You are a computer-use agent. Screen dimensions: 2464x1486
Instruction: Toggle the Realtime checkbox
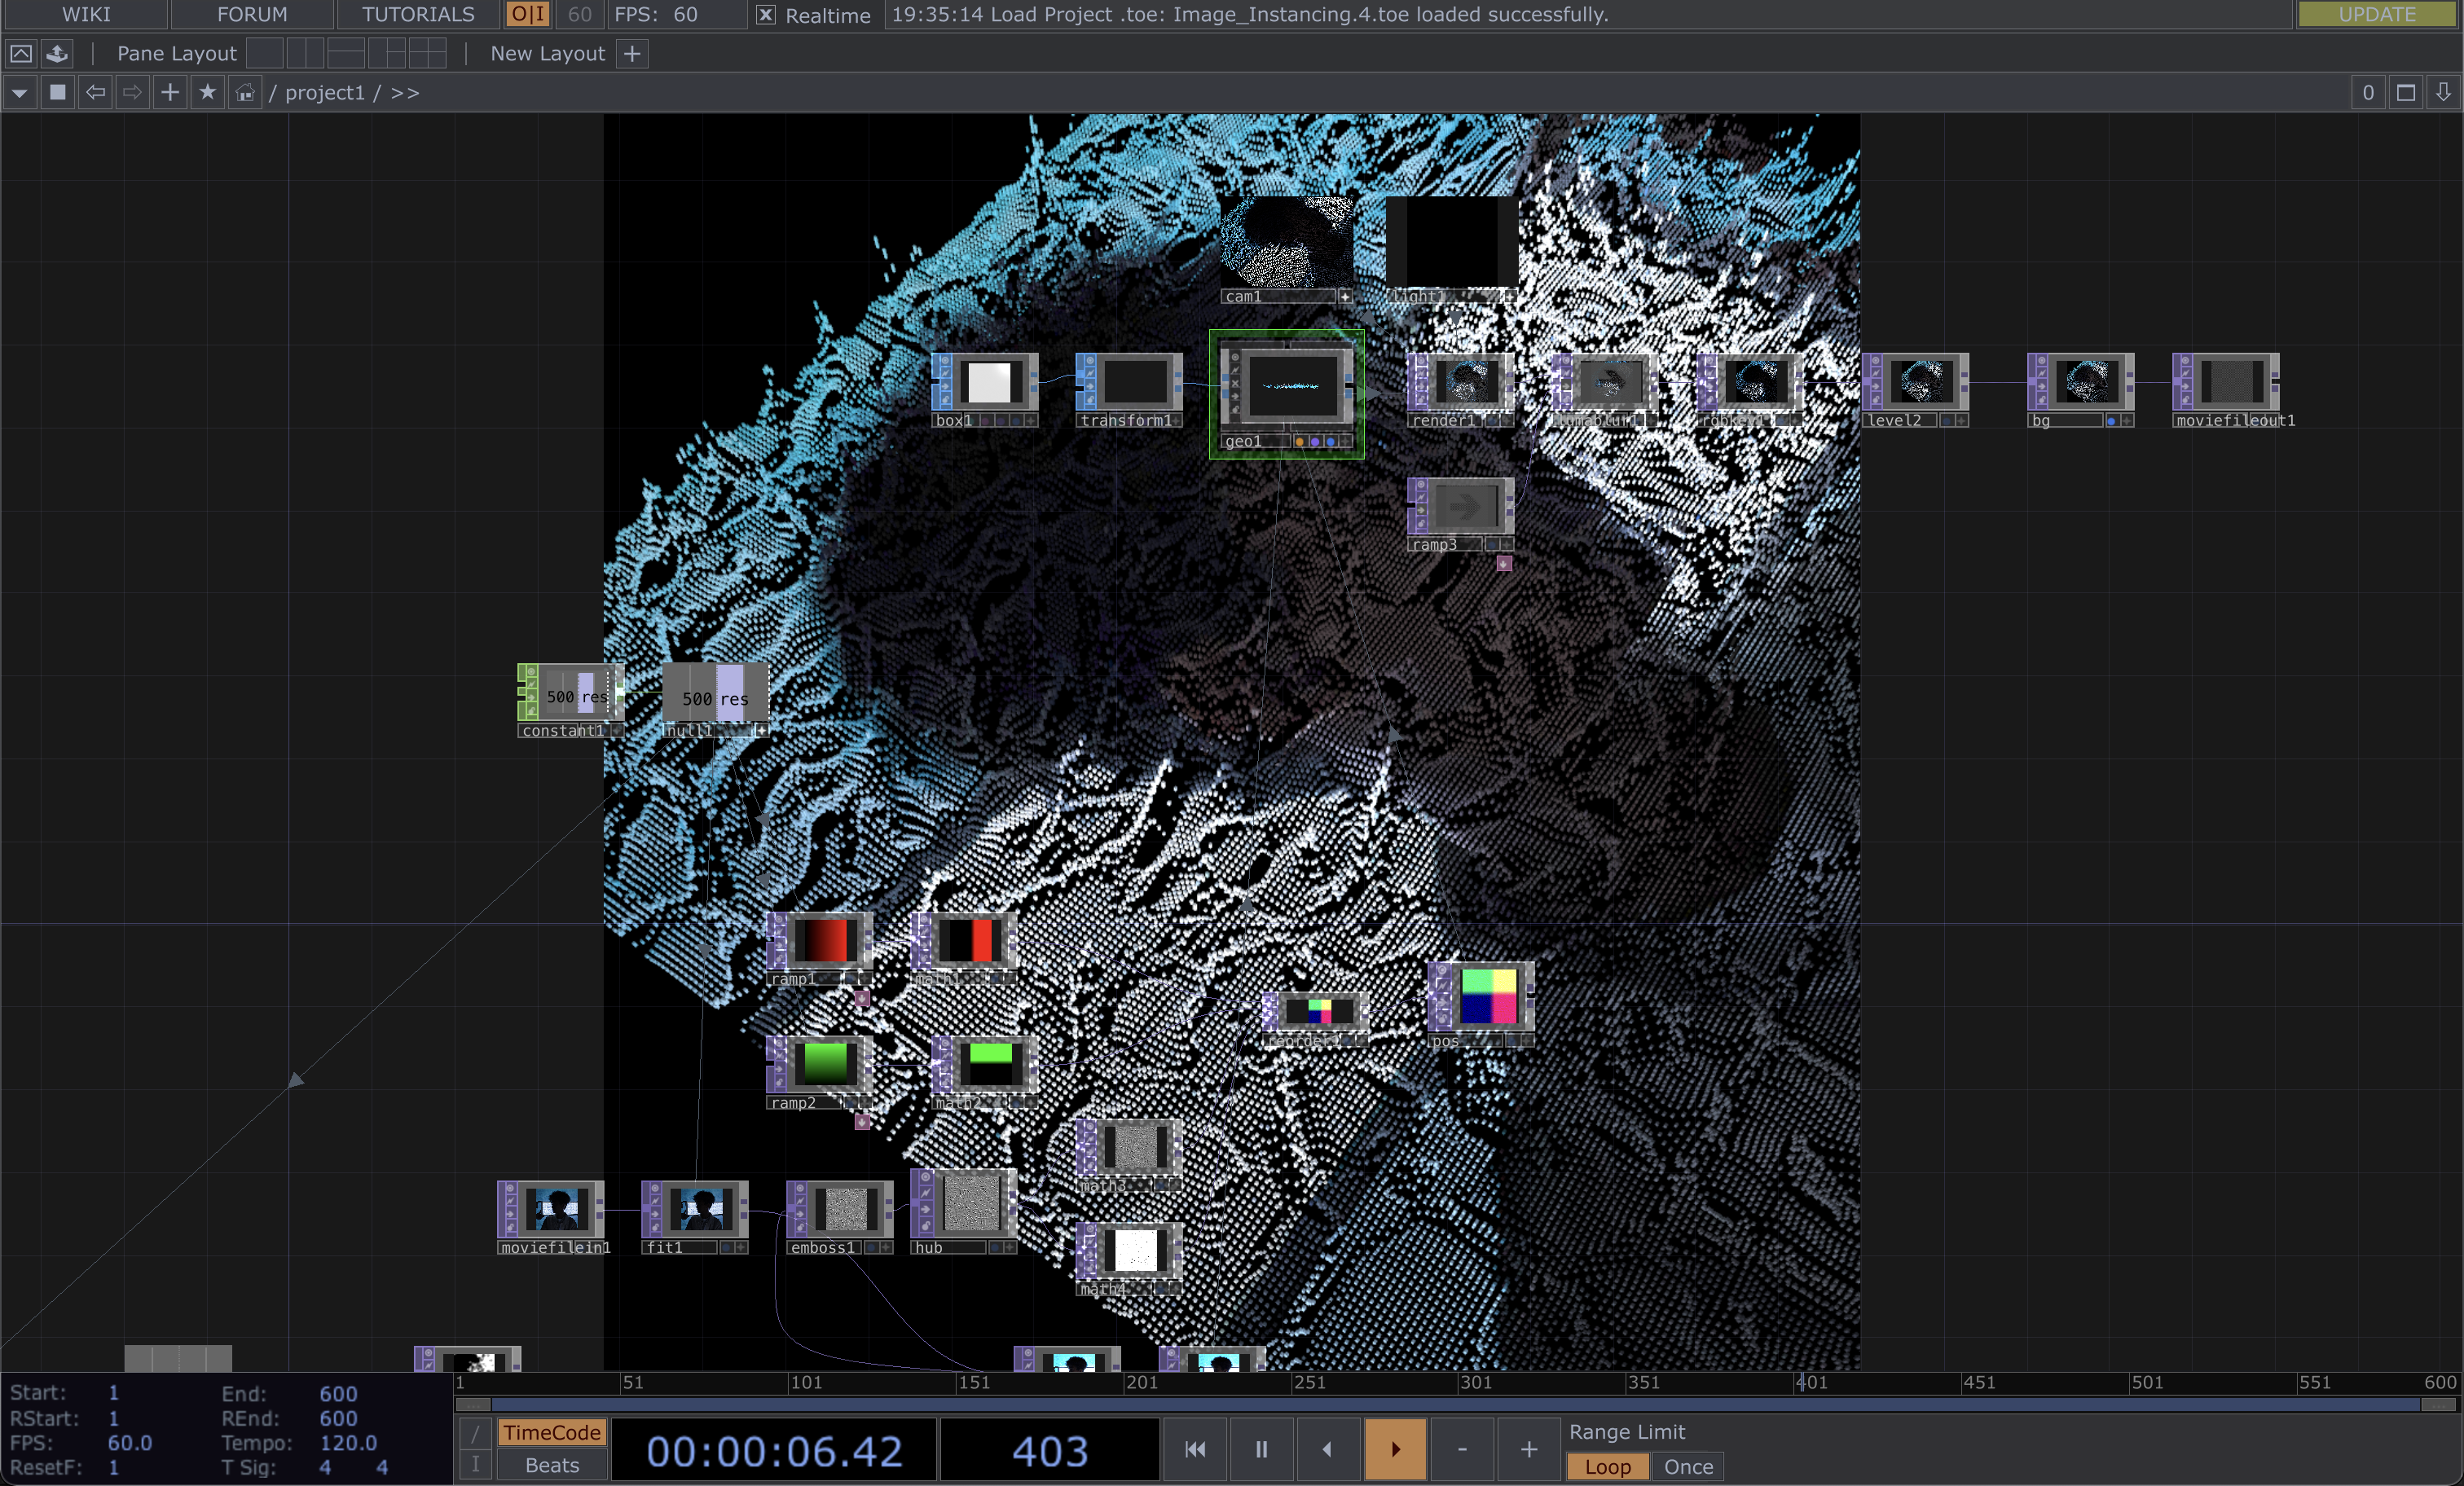765,15
